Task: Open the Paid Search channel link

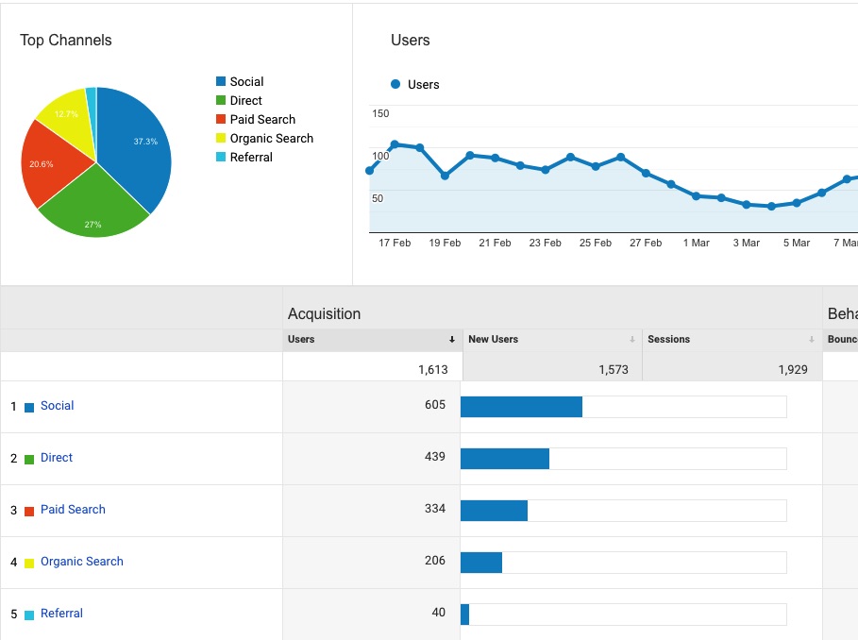Action: (x=73, y=510)
